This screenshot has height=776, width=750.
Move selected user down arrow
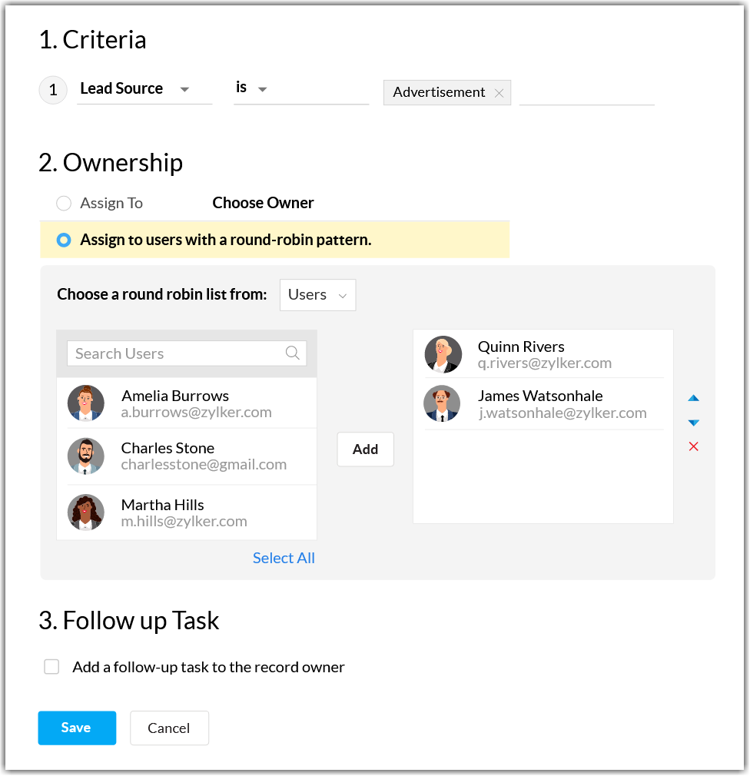[x=694, y=422]
